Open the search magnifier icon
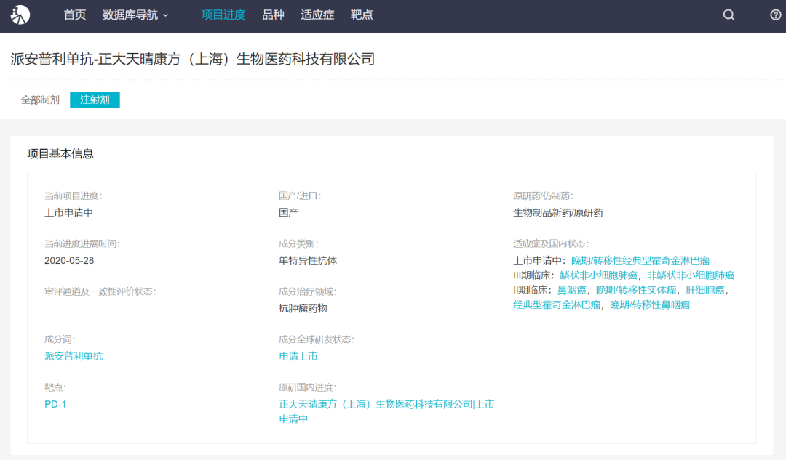 pos(729,15)
